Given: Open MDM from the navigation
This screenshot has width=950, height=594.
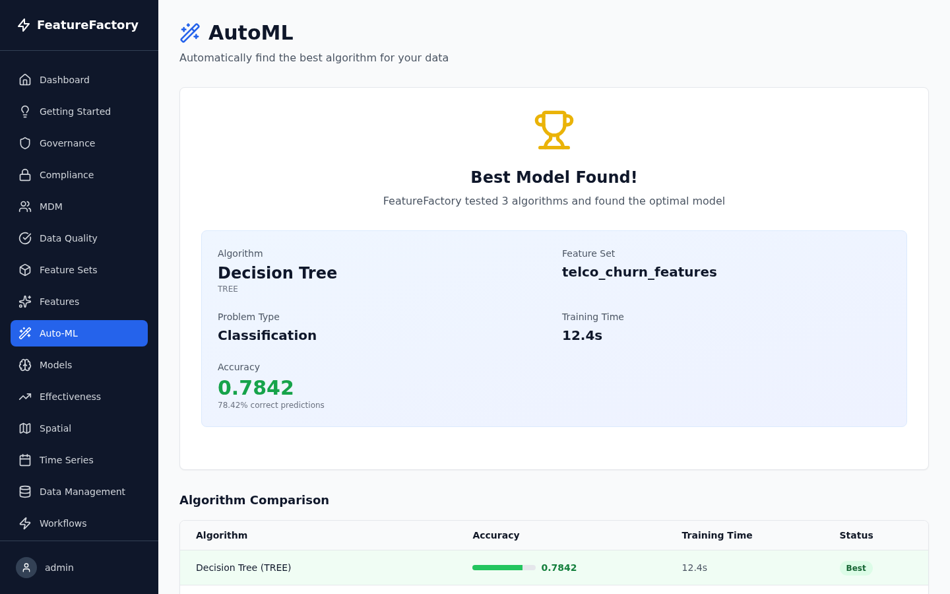Looking at the screenshot, I should (x=51, y=207).
